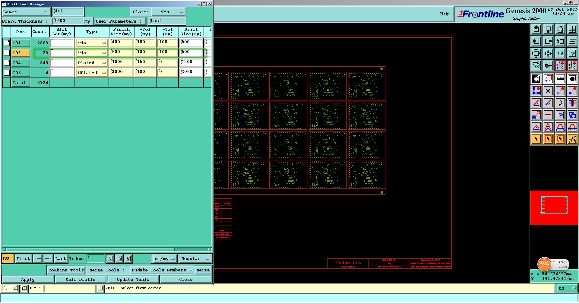Expand the T01 tool row
579x304 pixels.
pos(7,43)
